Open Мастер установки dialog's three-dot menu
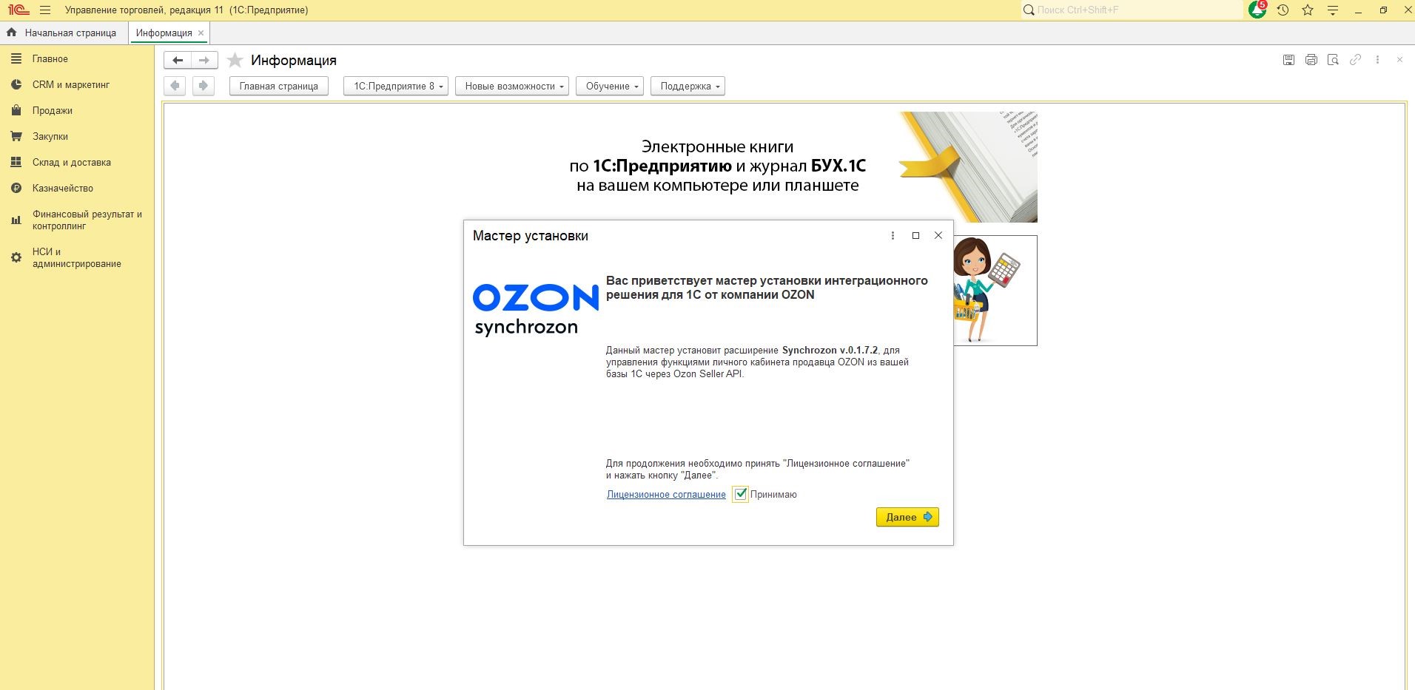Screen dimensions: 1415x690 [x=893, y=235]
